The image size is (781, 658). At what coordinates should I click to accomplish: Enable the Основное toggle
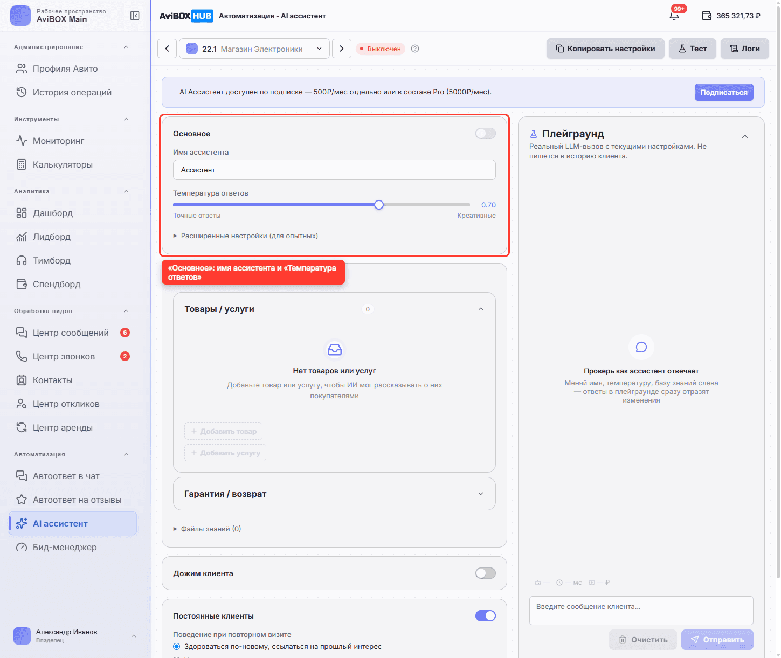pos(486,133)
